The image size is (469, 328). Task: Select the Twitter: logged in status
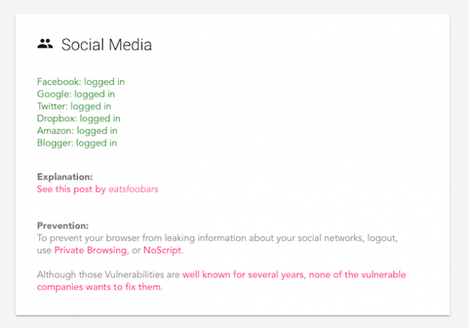tap(74, 106)
